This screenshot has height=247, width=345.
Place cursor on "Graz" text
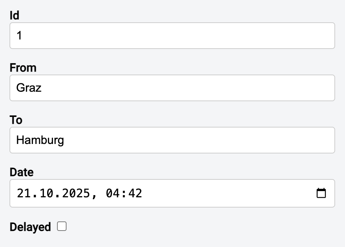(x=29, y=88)
